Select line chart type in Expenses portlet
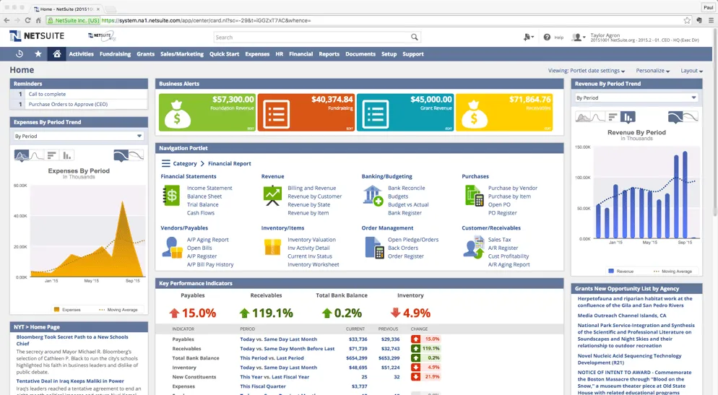718x395 pixels. coord(37,156)
